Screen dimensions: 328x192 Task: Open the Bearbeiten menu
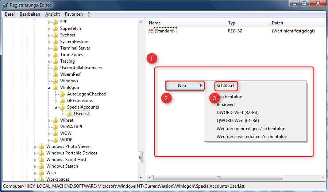coord(30,14)
